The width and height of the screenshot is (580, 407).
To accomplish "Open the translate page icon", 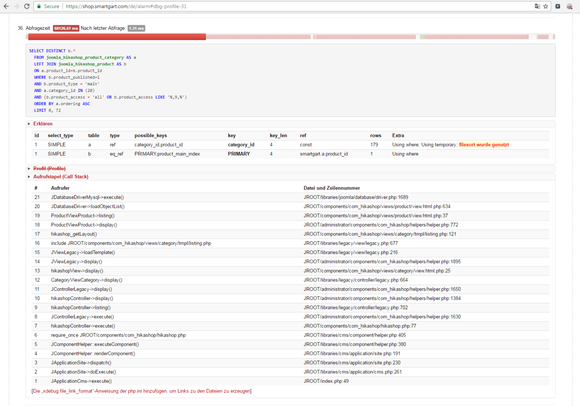I will tap(537, 6).
